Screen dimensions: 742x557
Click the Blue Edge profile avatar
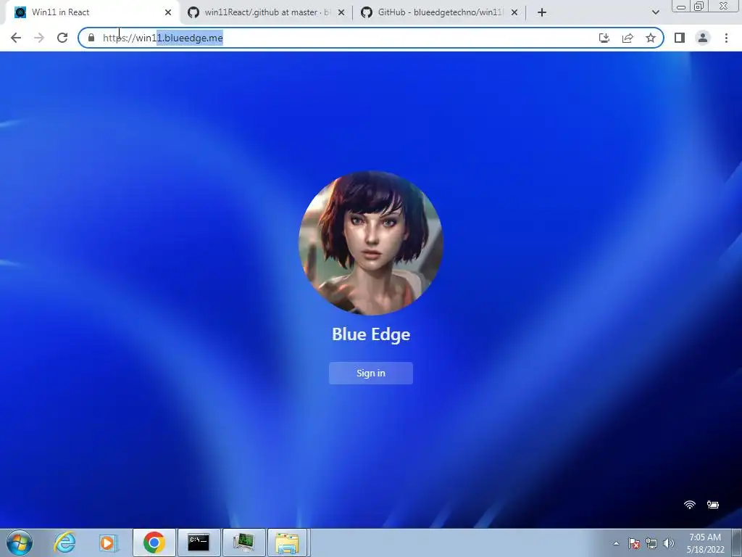pos(370,243)
